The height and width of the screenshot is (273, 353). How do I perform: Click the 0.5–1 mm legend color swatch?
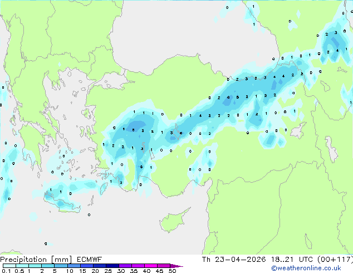pos(22,266)
